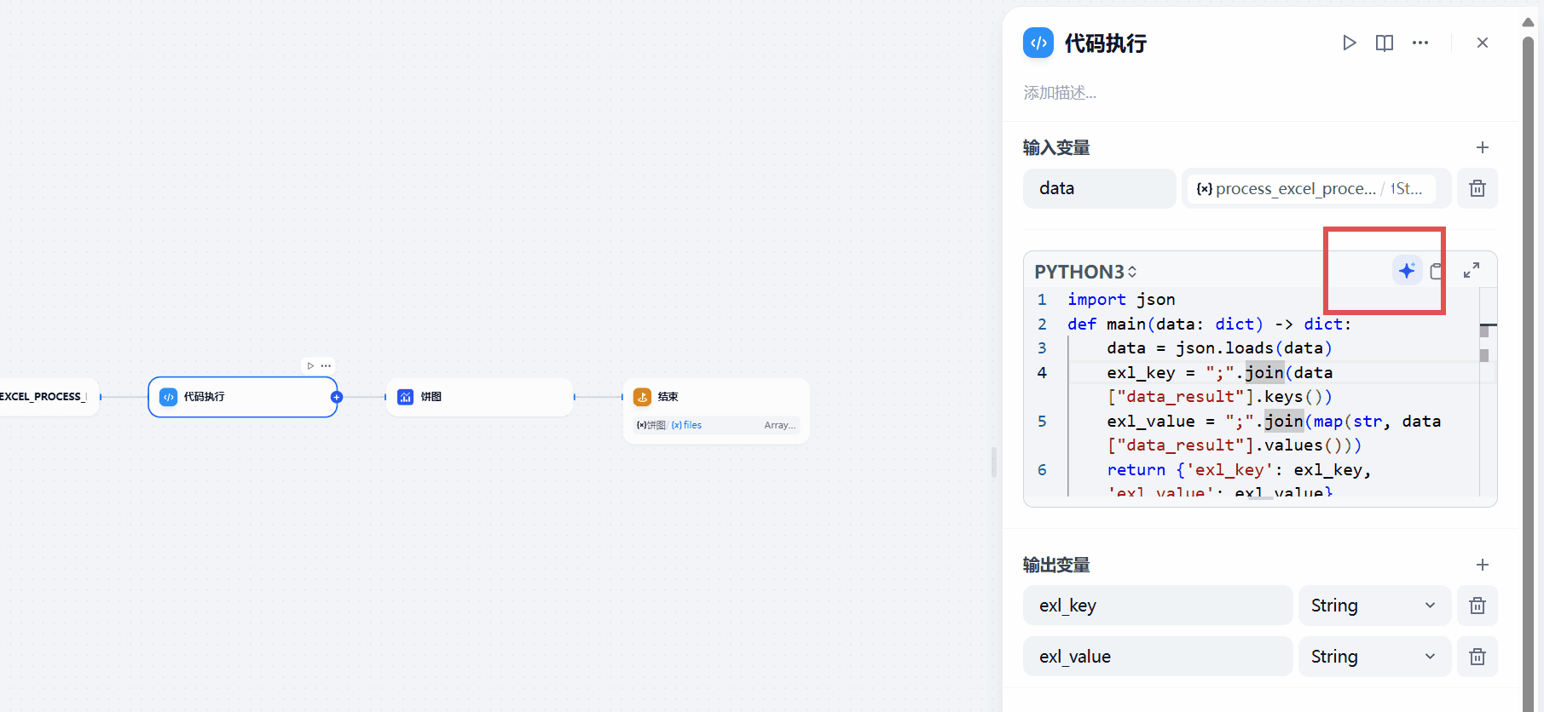Open the String type dropdown for exl_value
The image size is (1544, 712).
click(1374, 657)
